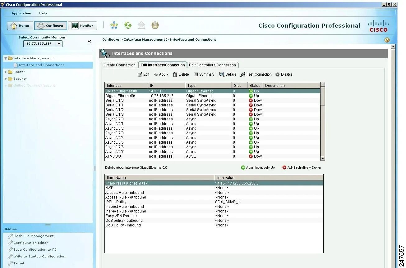Screen dimensions: 406x268
Task: Collapse the Interface Management tree node
Action: [6, 58]
